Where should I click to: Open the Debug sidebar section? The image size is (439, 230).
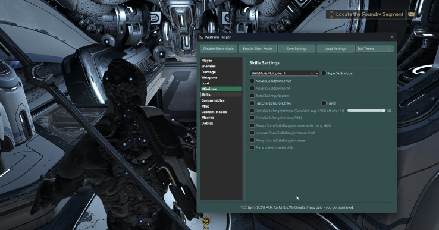coord(221,124)
